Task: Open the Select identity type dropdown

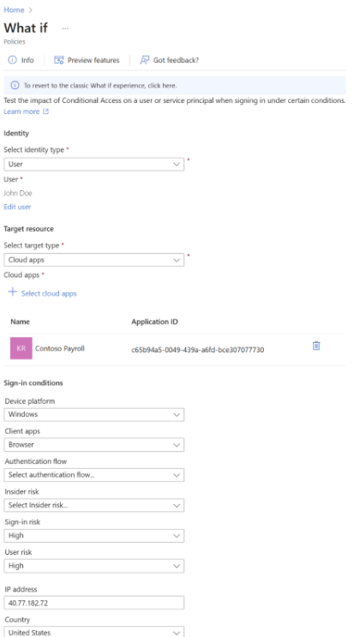Action: [x=93, y=164]
